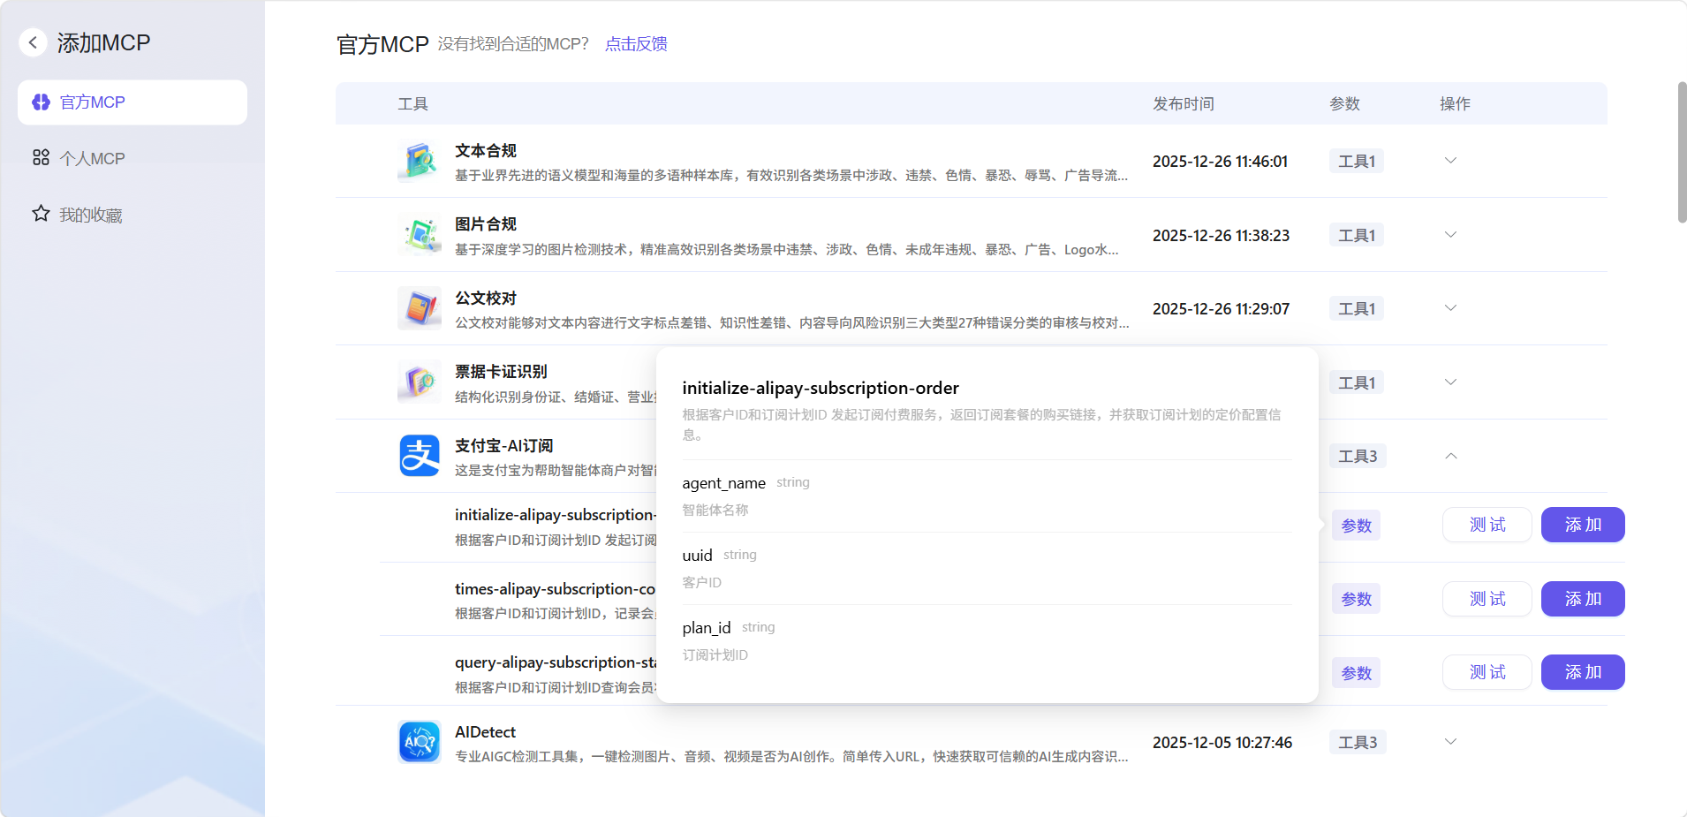Image resolution: width=1687 pixels, height=817 pixels.
Task: Expand the 公文校对 row chevron
Action: tap(1450, 308)
